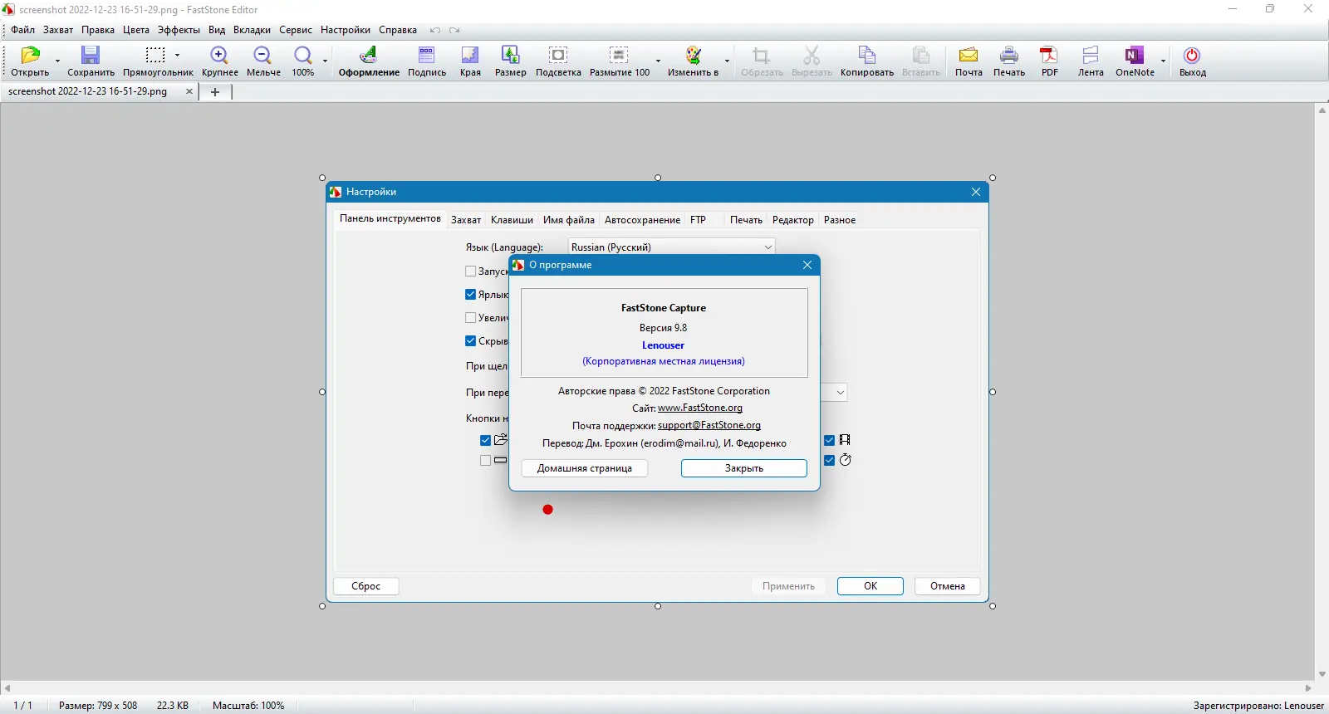The image size is (1329, 714).
Task: Click the Открыть (open file) toolbar icon
Action: pyautogui.click(x=30, y=56)
